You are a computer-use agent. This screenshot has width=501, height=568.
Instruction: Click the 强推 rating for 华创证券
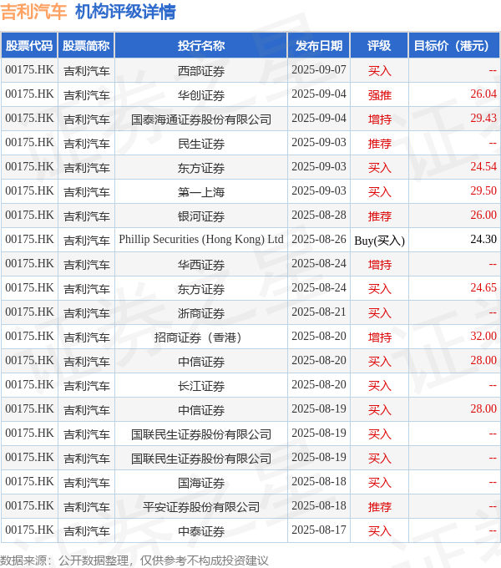point(379,95)
